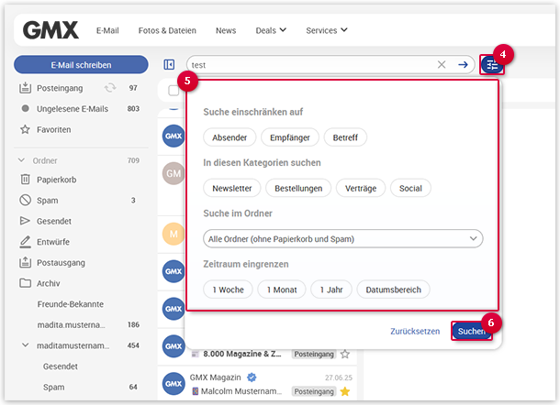Select the 1 Monat time range
Screen dimensions: 560x405
[x=282, y=290]
